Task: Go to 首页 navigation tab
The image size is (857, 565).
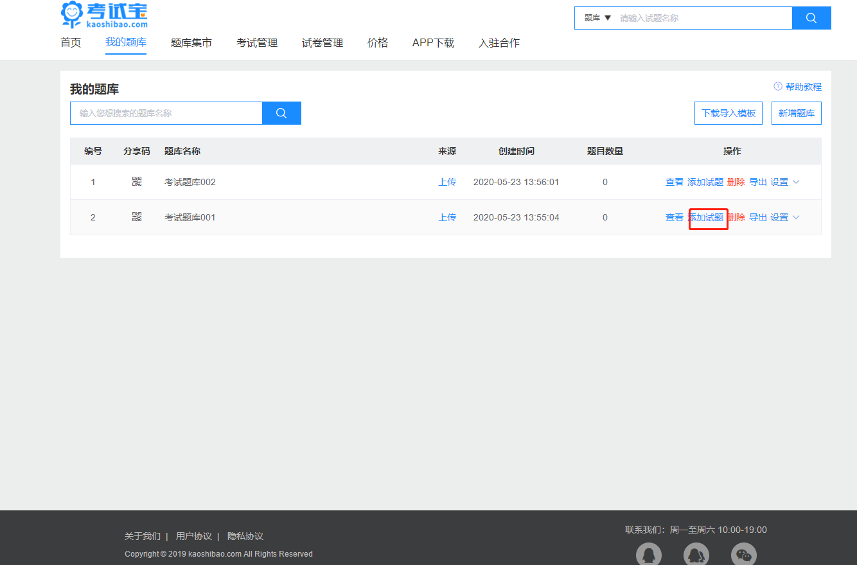Action: click(71, 43)
